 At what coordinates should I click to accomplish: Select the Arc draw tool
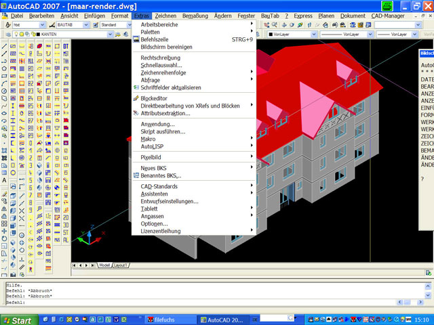click(x=4, y=83)
